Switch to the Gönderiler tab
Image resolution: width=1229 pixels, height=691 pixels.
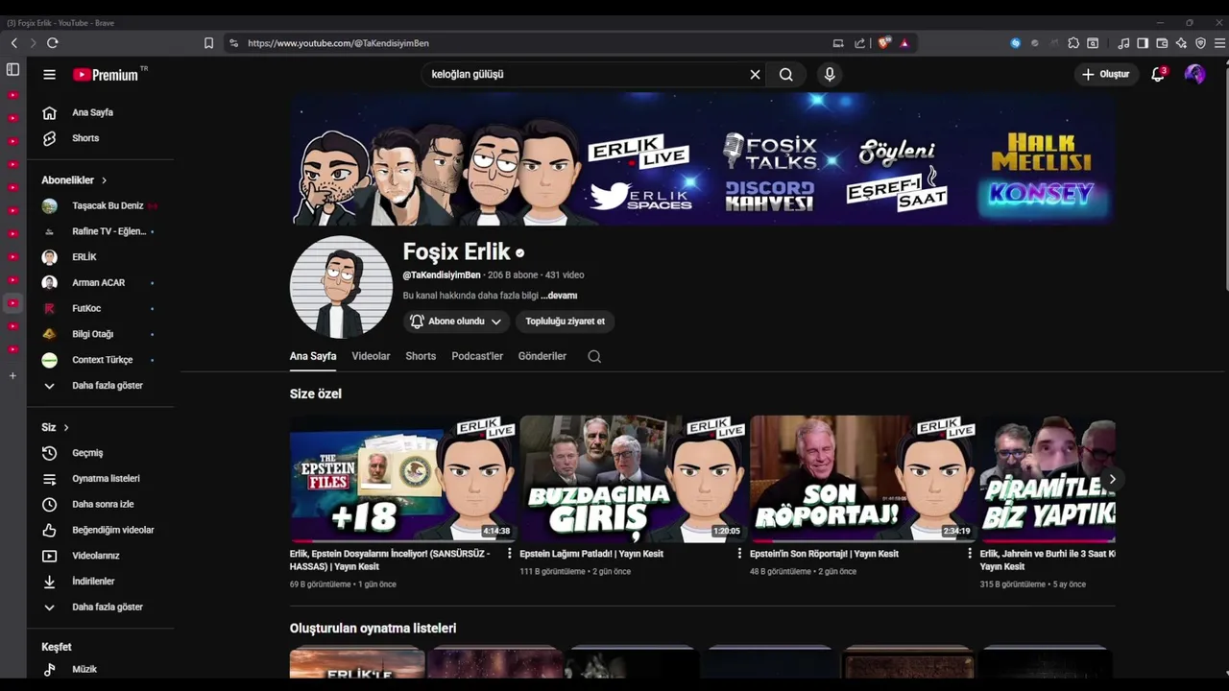(542, 356)
